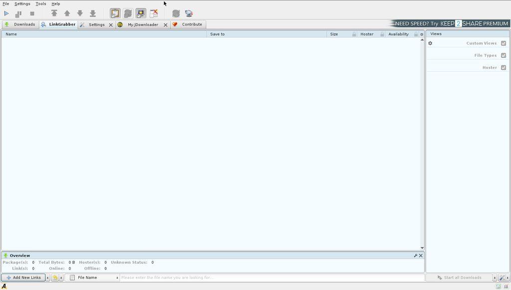Expand the Start all Downloads dropdown arrow
The image size is (511, 290).
click(x=495, y=278)
